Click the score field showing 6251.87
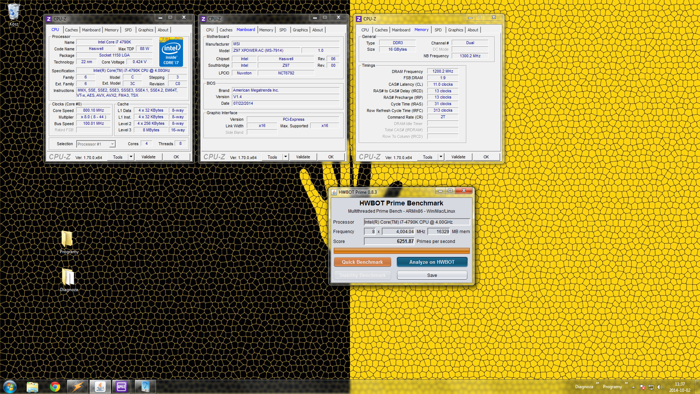The width and height of the screenshot is (700, 394). pos(389,241)
